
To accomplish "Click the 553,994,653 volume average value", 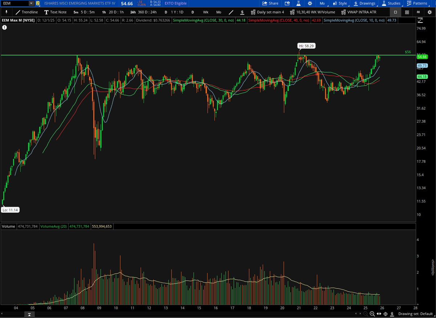I will click(x=102, y=226).
